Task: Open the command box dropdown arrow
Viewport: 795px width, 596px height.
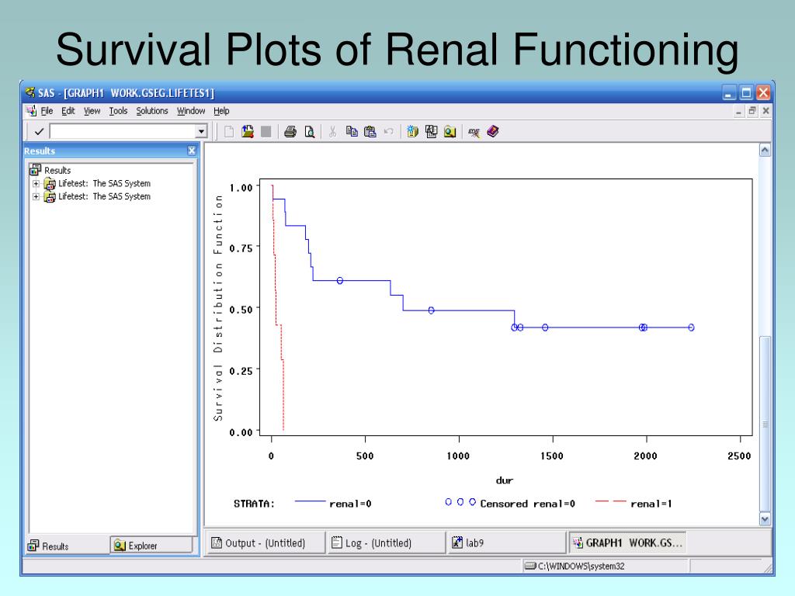Action: click(201, 132)
